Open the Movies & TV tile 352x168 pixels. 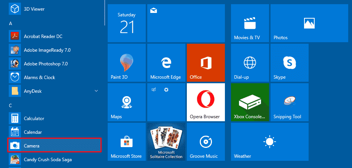pyautogui.click(x=250, y=23)
